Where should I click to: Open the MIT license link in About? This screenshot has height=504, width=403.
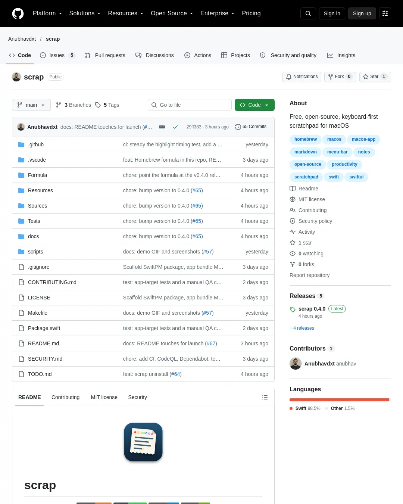[x=307, y=199]
